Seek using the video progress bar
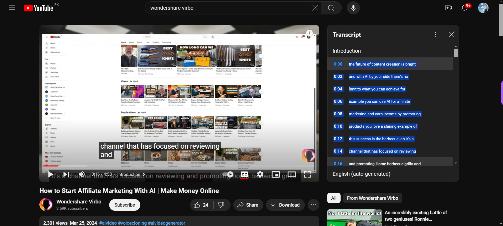The image size is (503, 226). click(x=179, y=166)
